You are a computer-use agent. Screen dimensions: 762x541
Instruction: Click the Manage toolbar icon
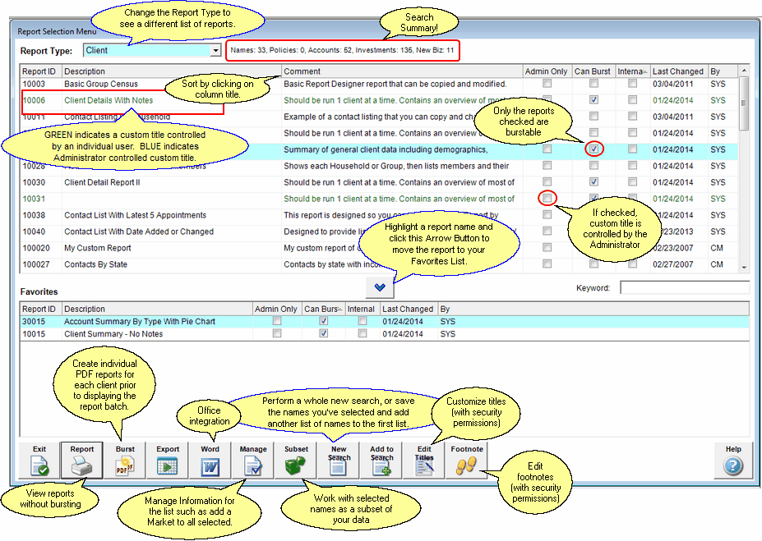(253, 465)
